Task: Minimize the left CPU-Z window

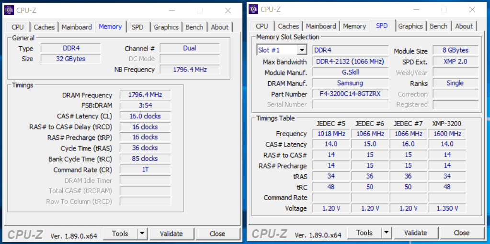Action: (x=171, y=11)
